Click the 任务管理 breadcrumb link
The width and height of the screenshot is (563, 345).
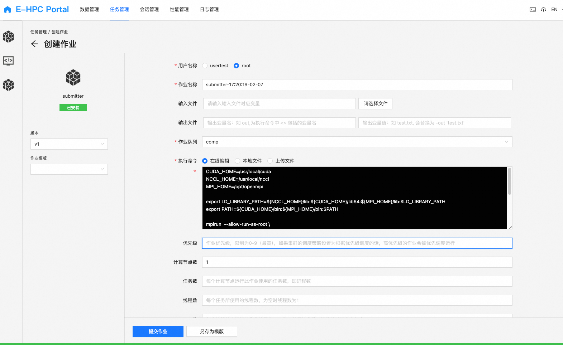pos(38,32)
